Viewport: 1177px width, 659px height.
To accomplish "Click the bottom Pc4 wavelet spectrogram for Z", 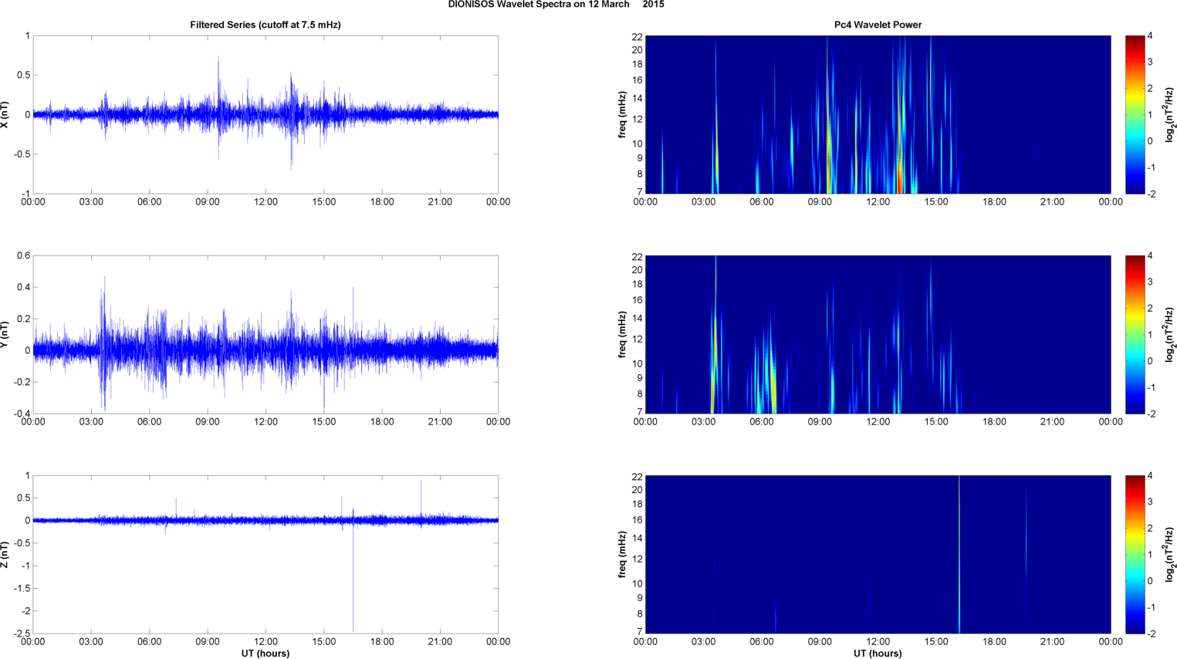I will point(878,554).
